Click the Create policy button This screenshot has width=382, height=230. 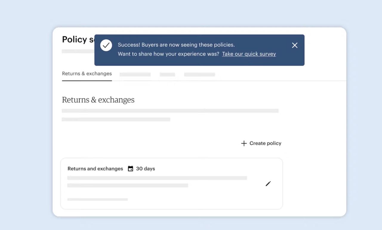coord(261,143)
